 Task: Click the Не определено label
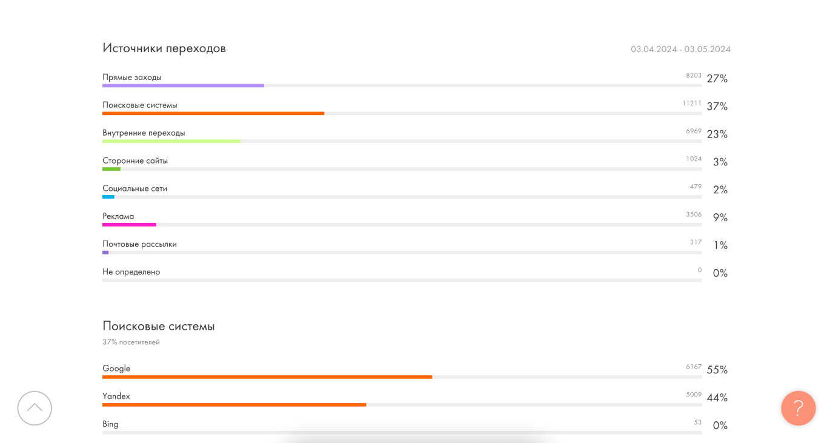(131, 272)
